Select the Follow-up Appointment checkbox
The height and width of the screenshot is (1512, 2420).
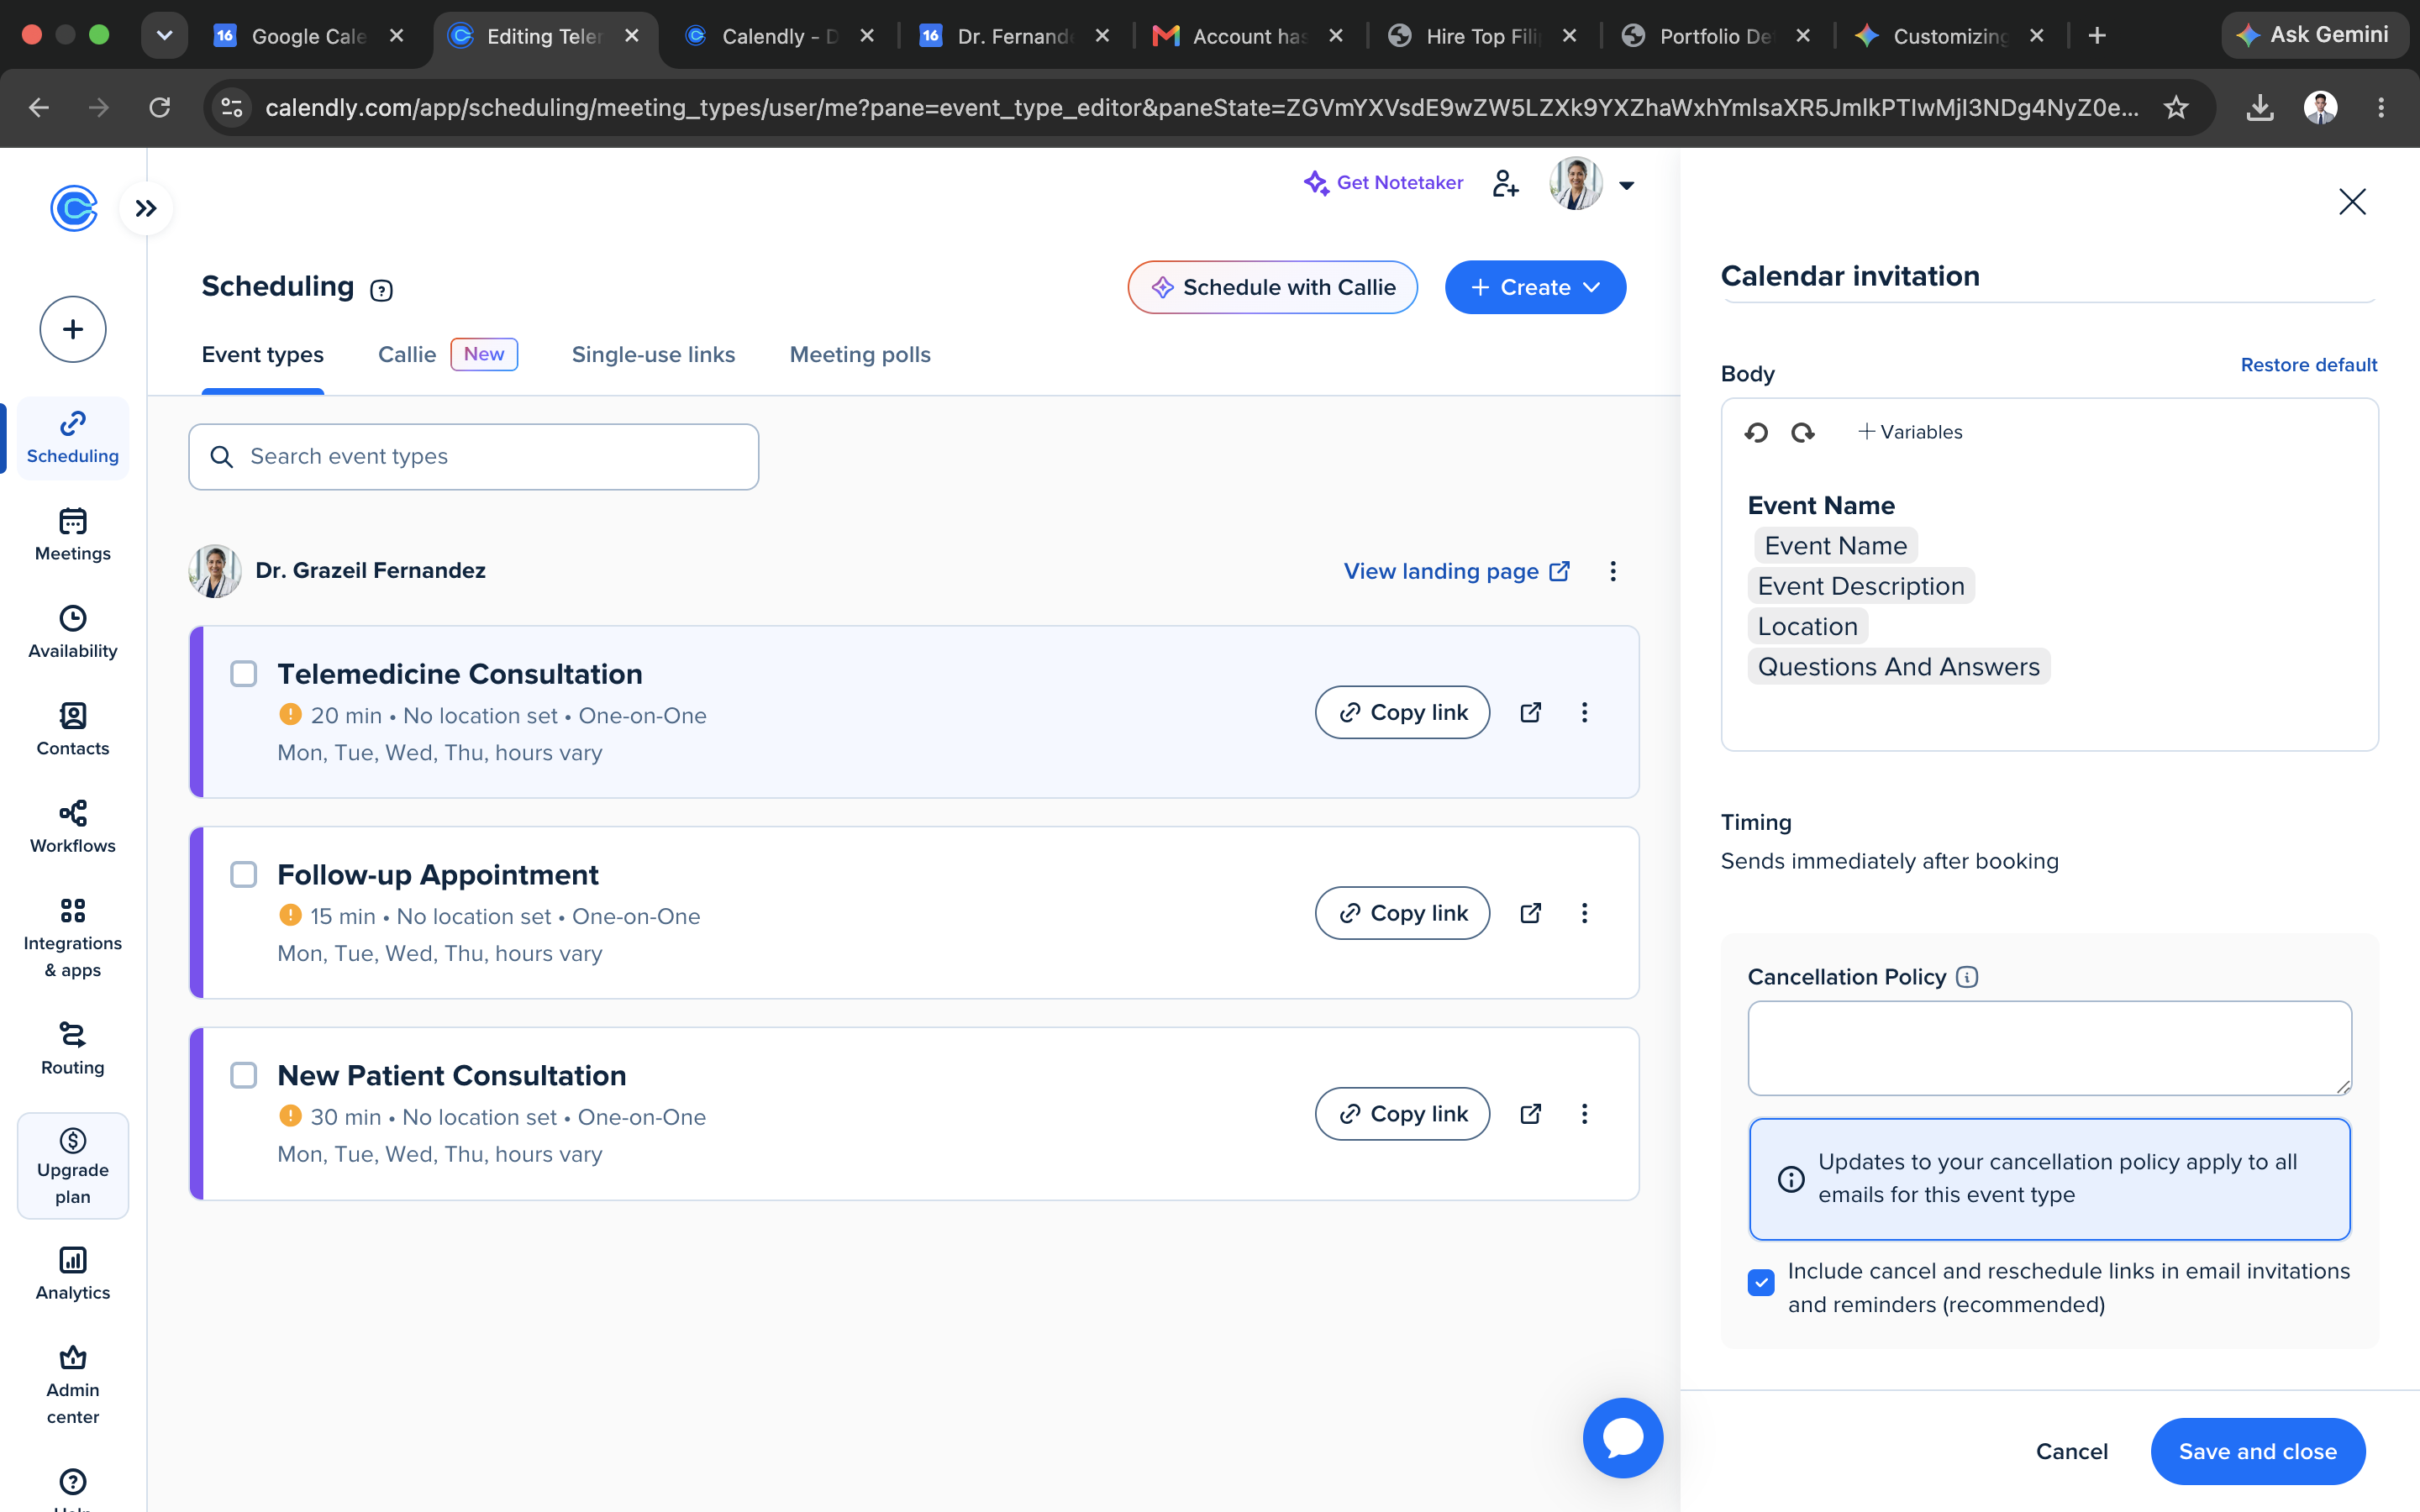pyautogui.click(x=244, y=875)
